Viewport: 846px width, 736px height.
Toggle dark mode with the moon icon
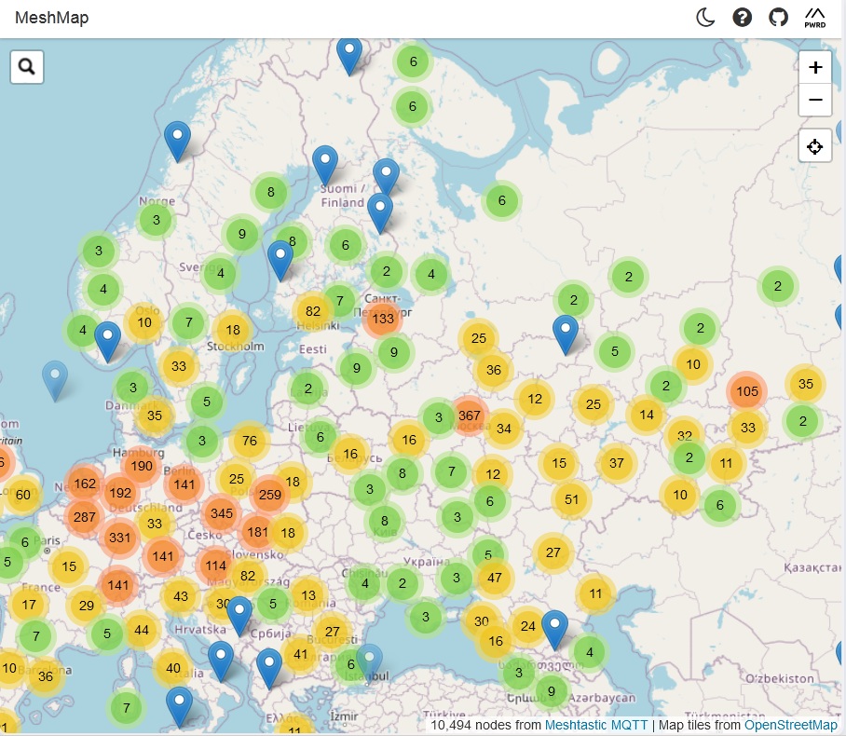coord(705,18)
